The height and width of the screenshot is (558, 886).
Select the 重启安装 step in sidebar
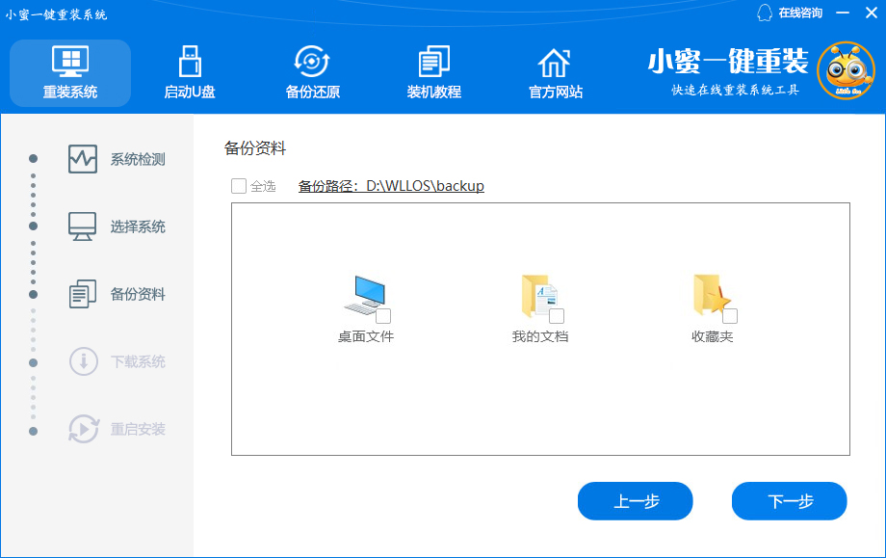coord(140,430)
